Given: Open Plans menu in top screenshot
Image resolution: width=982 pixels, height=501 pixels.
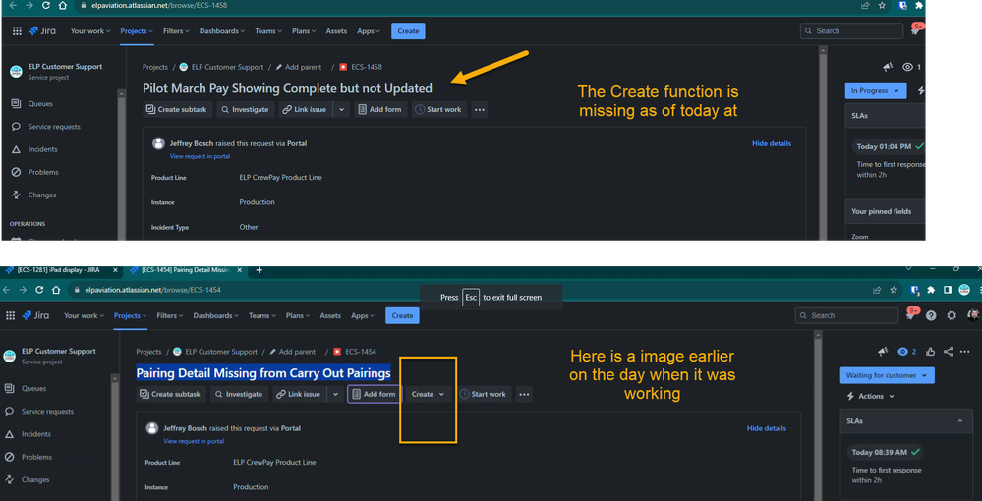Looking at the screenshot, I should [x=304, y=31].
